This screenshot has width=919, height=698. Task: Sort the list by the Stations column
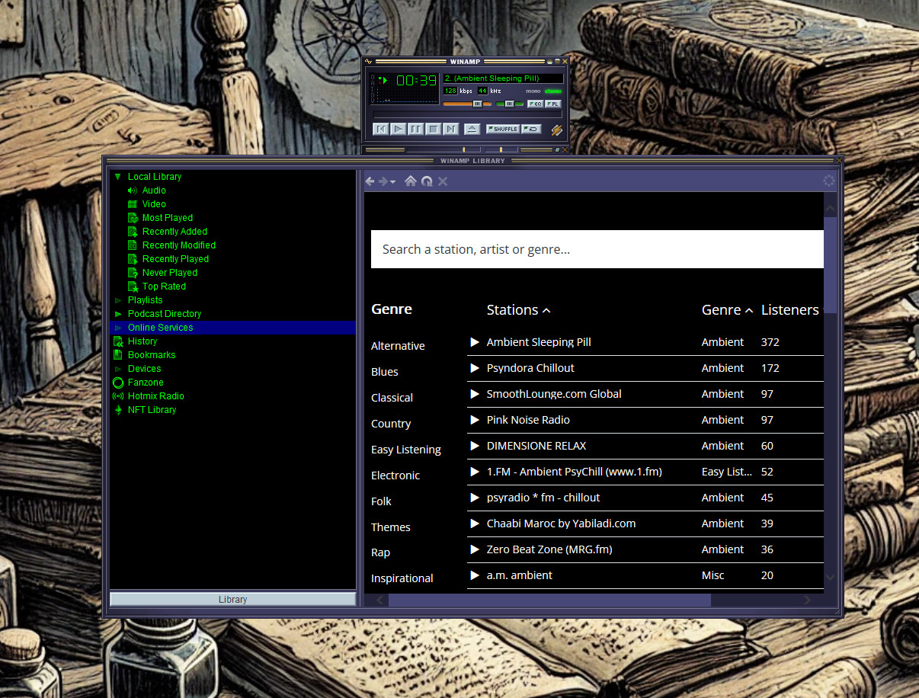pyautogui.click(x=518, y=310)
